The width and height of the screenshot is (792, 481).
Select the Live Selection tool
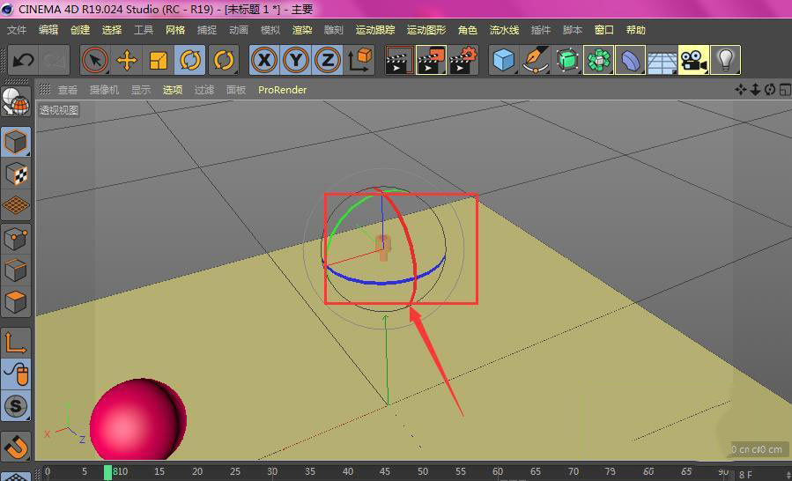(x=95, y=61)
